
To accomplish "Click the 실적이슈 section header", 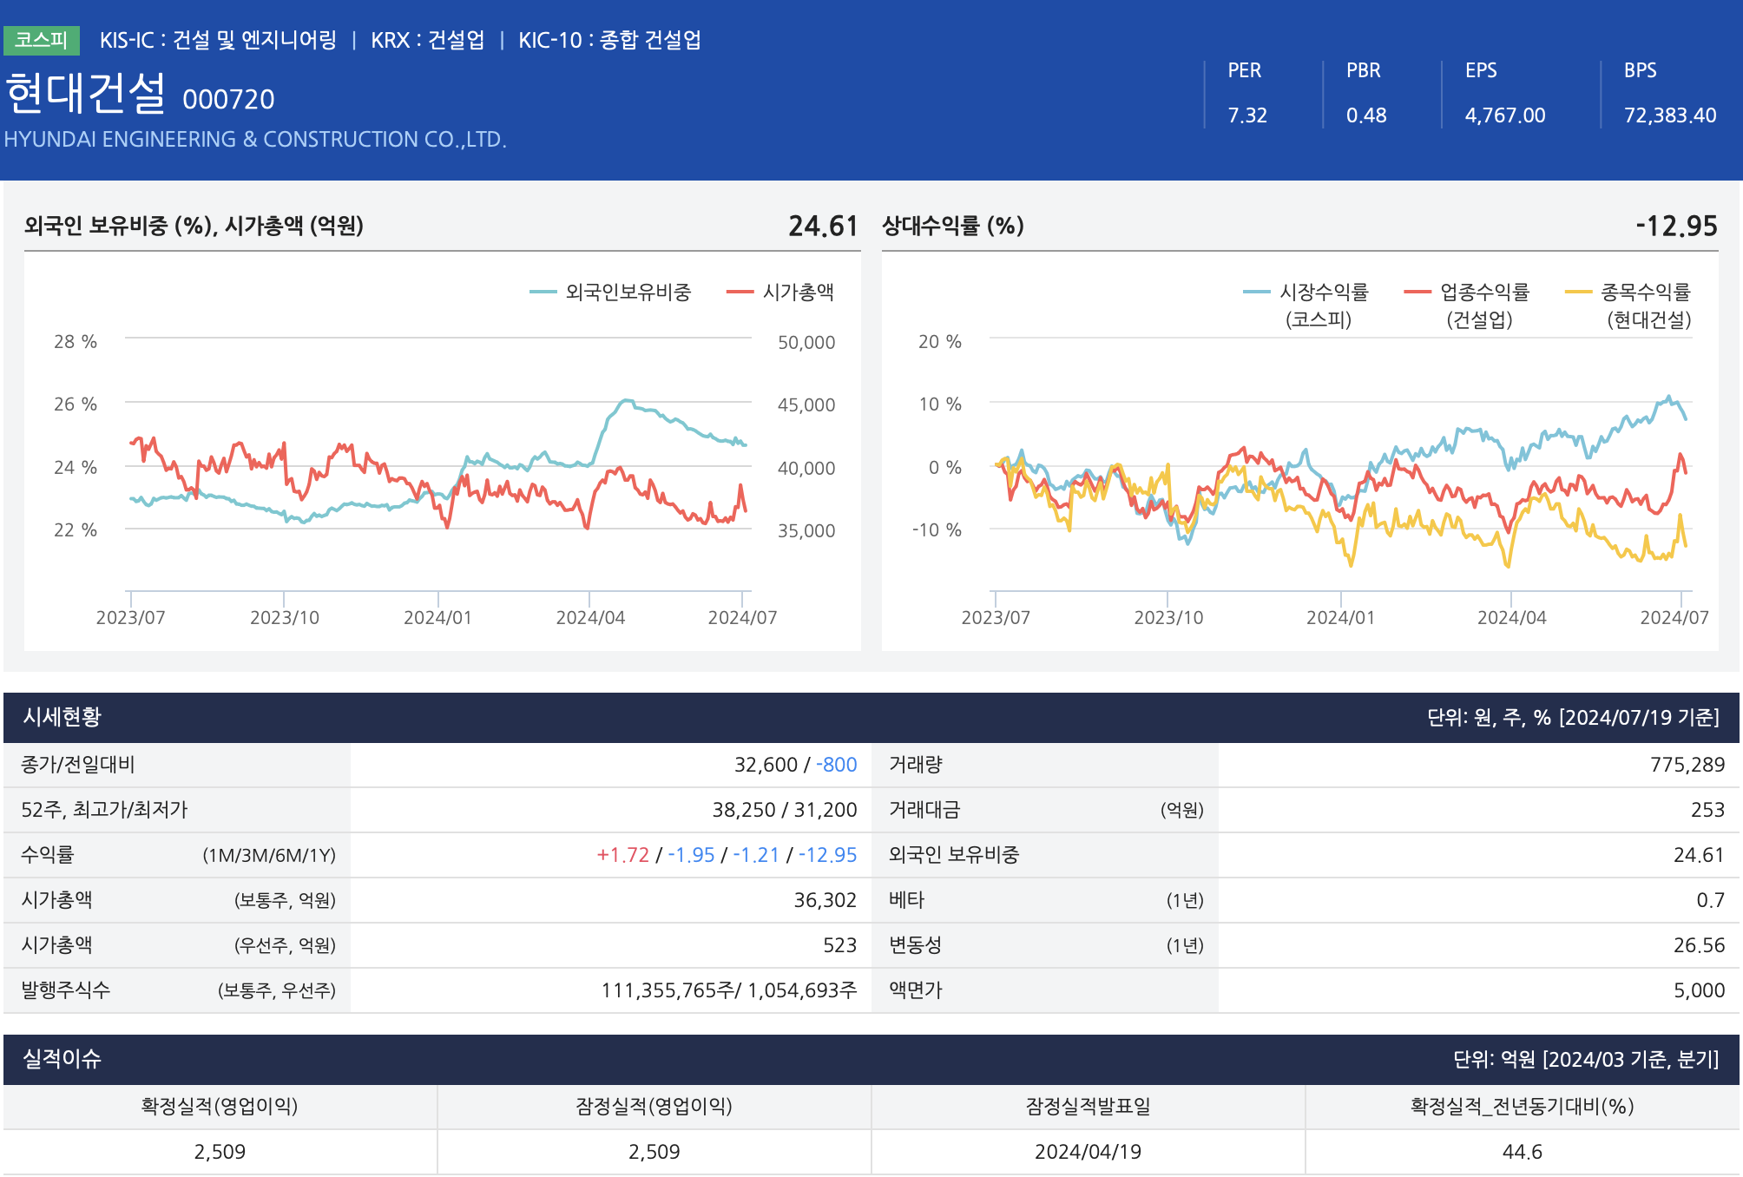I will coord(62,1059).
